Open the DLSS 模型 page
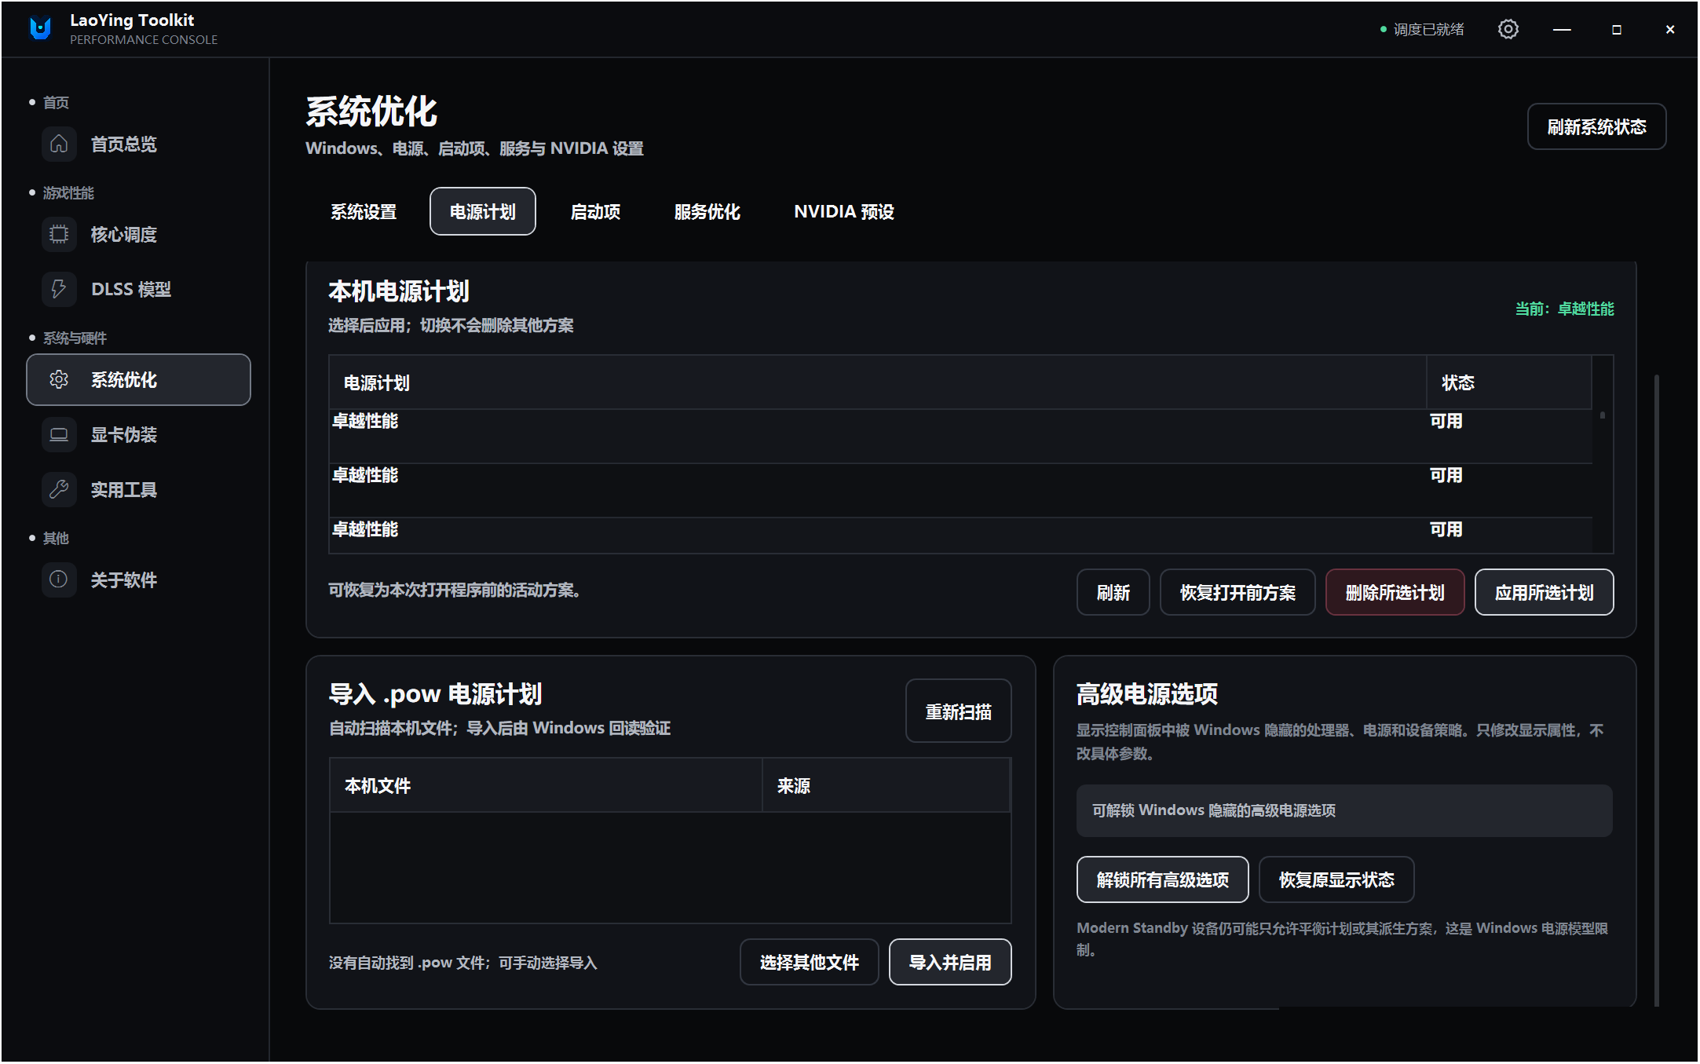The height and width of the screenshot is (1064, 1700). [138, 289]
